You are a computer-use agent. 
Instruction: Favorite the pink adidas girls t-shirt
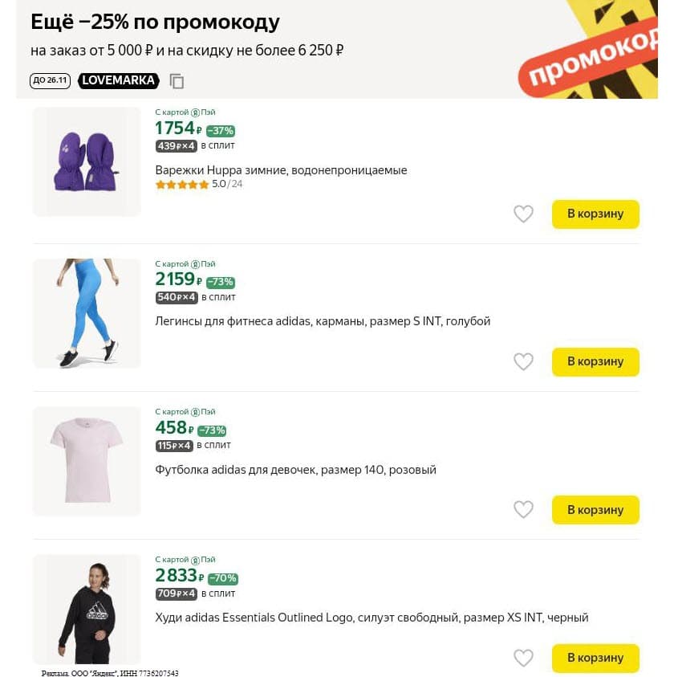click(523, 510)
